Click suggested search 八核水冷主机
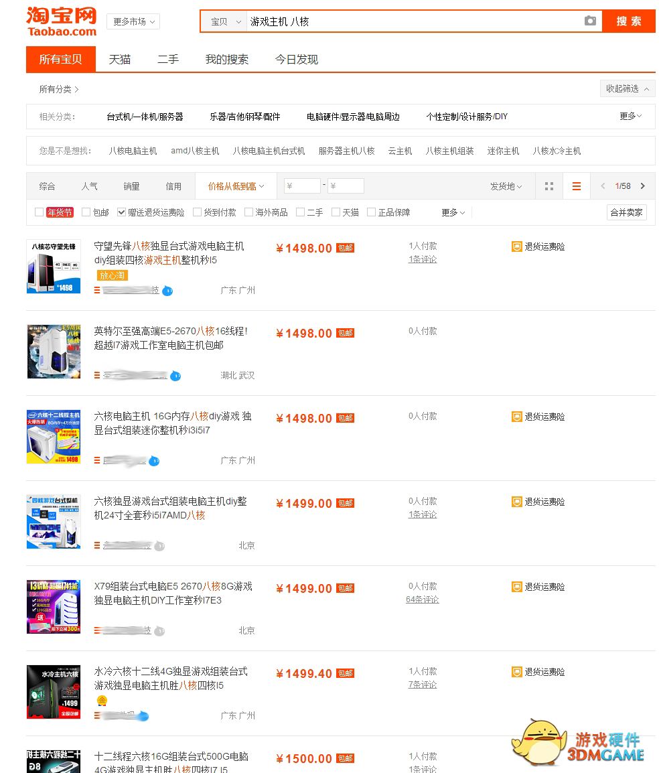The height and width of the screenshot is (773, 659). coord(557,151)
